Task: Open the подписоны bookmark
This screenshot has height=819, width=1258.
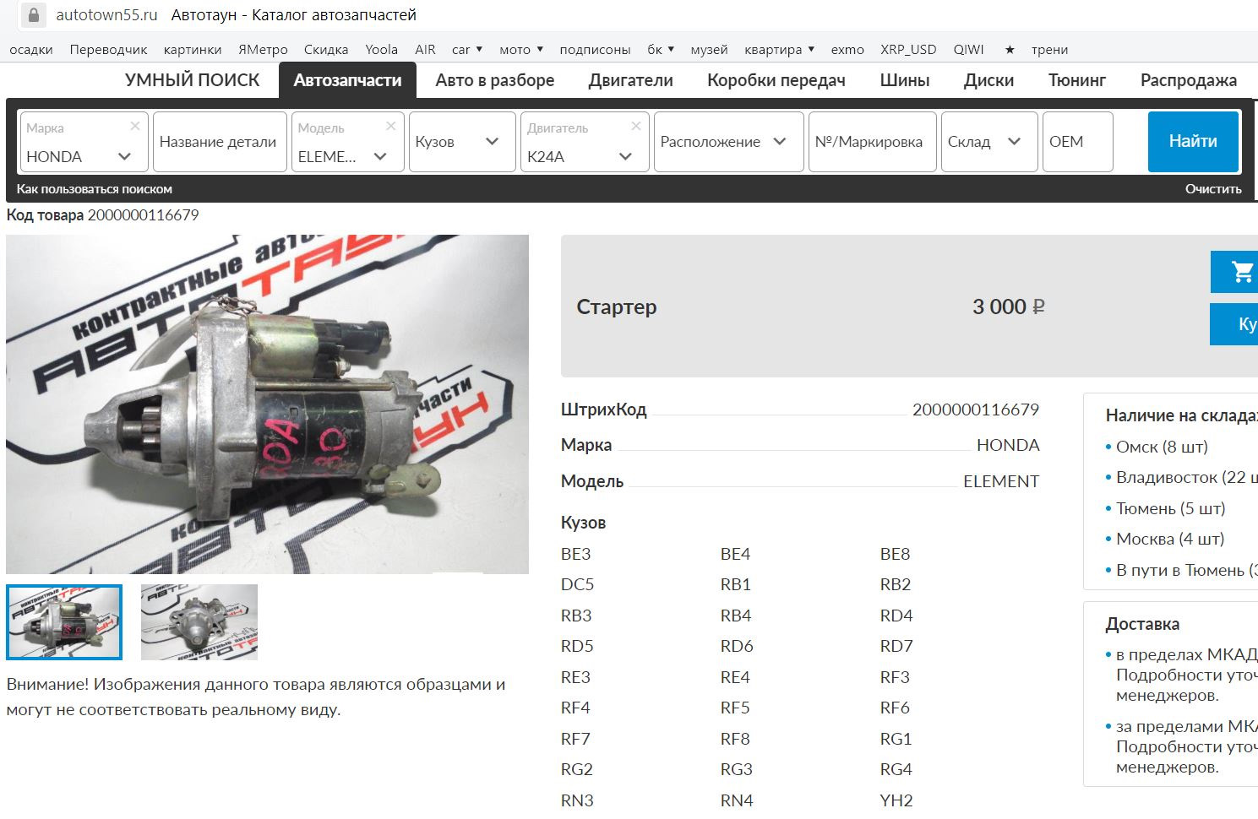Action: tap(595, 50)
